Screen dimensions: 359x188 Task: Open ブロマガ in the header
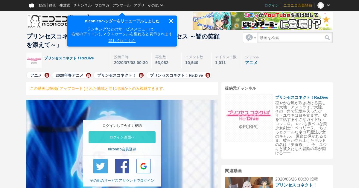click(102, 5)
